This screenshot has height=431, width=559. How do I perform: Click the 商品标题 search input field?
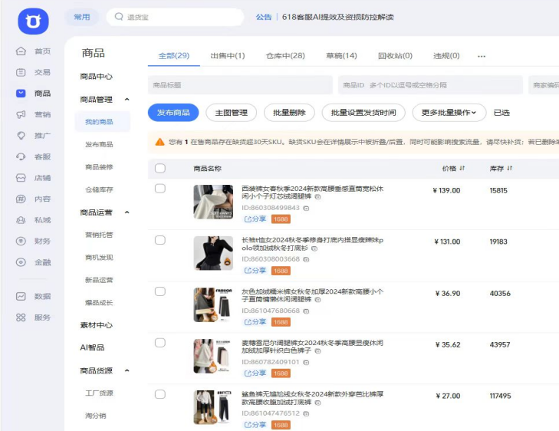pyautogui.click(x=240, y=85)
